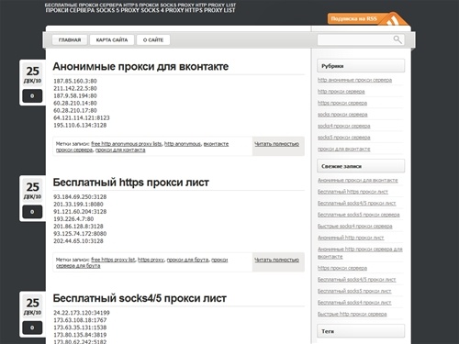Click proxy address 91.121.60.204:3128
Screen dimensions: 459x344
pos(80,212)
